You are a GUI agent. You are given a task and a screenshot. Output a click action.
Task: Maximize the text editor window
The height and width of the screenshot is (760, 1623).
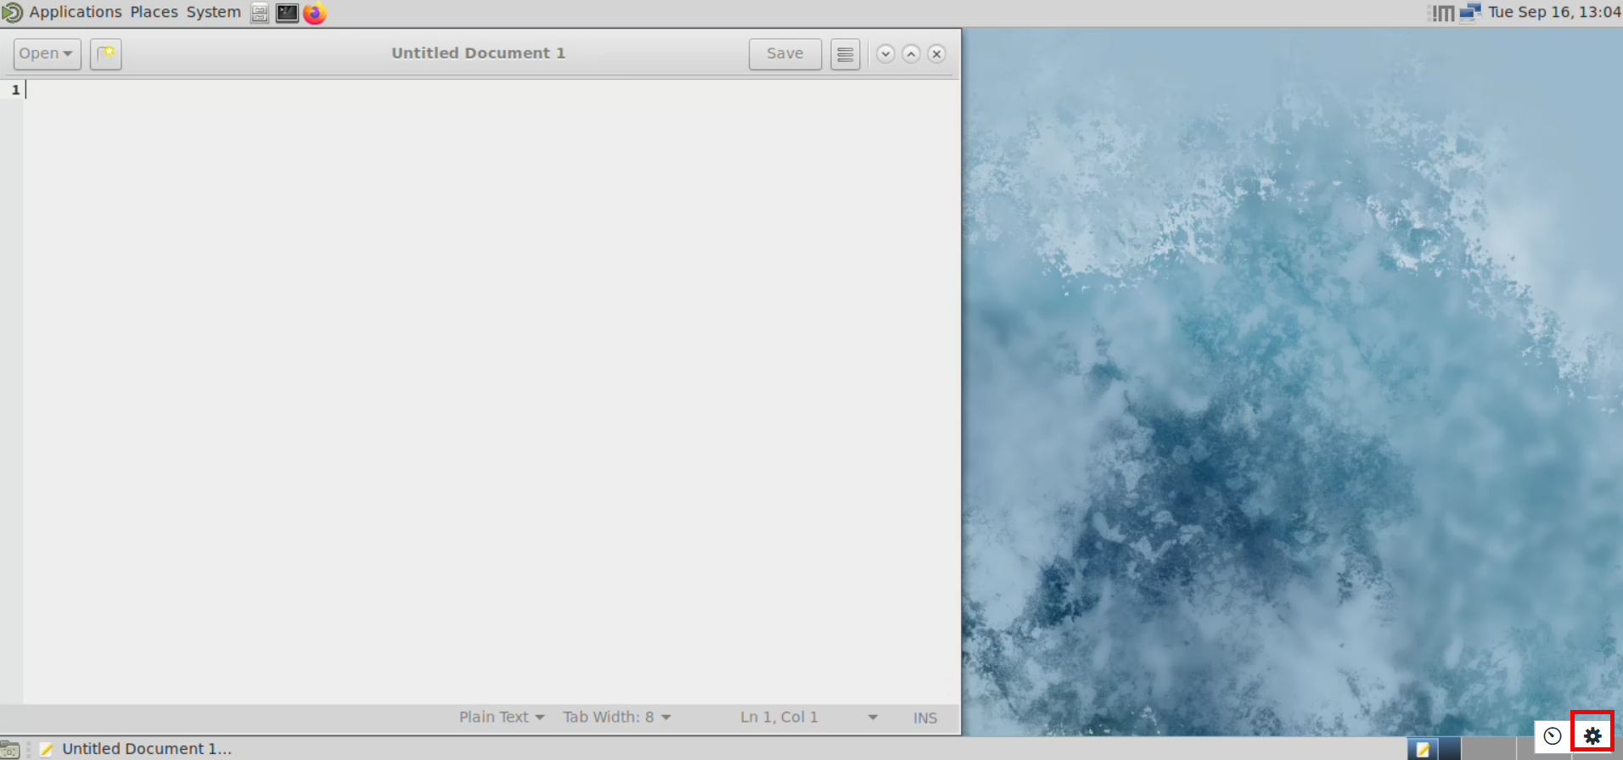[911, 53]
